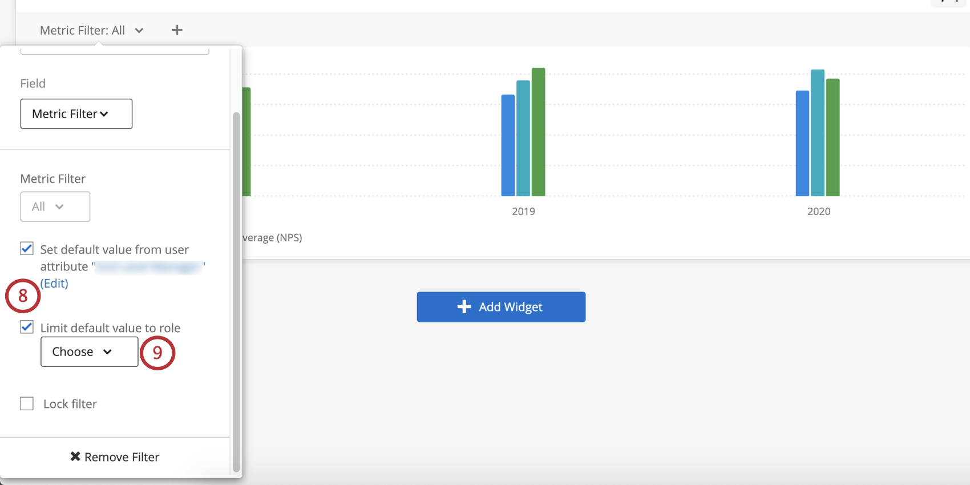Click chevron icon next to Metric Filter: All
The width and height of the screenshot is (970, 485).
[139, 31]
